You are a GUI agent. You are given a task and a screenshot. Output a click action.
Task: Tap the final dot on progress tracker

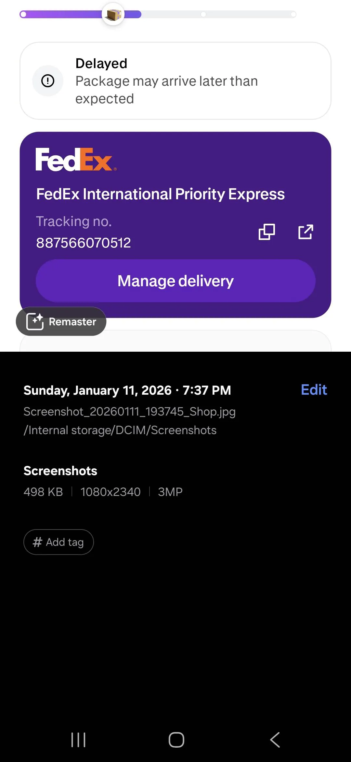293,14
